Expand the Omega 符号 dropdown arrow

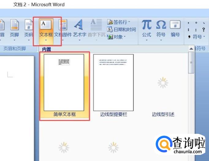(161, 40)
